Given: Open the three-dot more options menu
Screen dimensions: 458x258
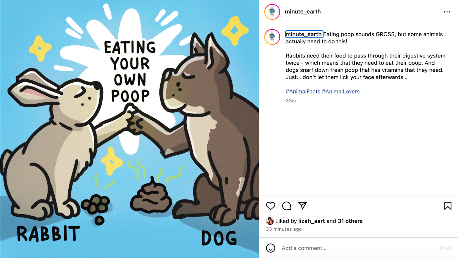Looking at the screenshot, I should [x=447, y=12].
